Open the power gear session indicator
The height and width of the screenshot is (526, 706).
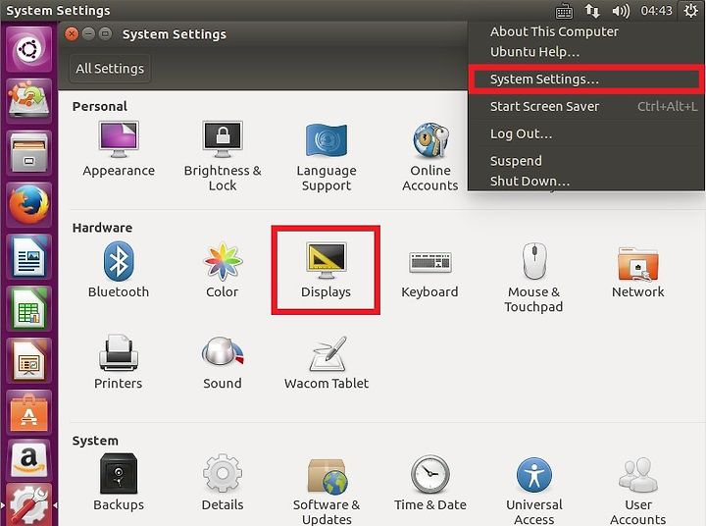point(691,10)
